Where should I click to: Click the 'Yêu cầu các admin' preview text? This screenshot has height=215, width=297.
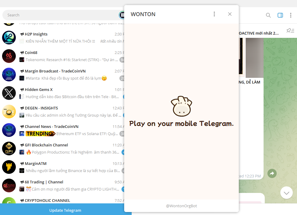coord(73,115)
